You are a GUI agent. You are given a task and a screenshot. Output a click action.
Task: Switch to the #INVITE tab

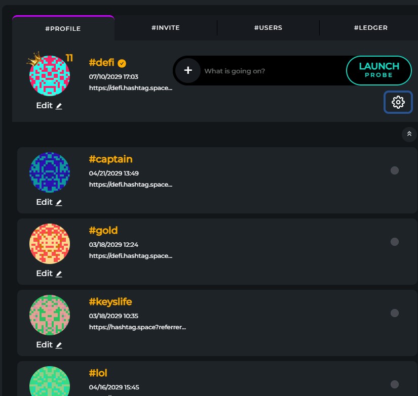[x=166, y=28]
